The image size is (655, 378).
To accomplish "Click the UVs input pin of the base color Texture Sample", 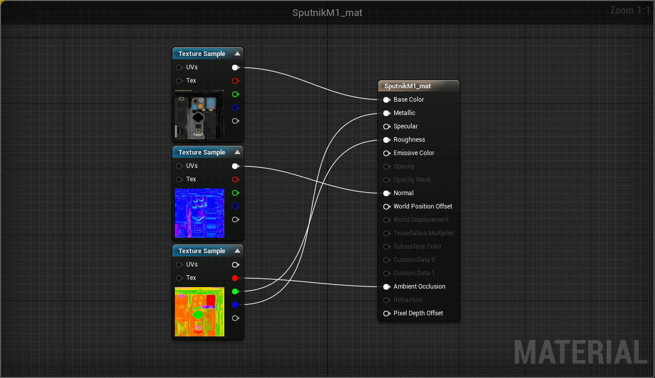I will pos(179,67).
